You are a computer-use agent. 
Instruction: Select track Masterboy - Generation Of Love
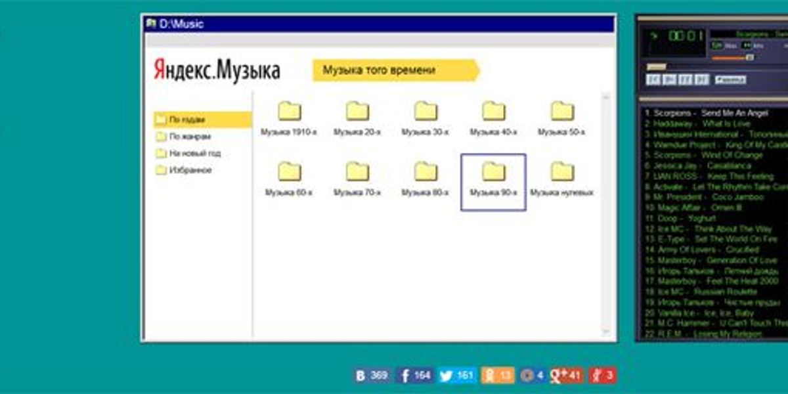[711, 260]
